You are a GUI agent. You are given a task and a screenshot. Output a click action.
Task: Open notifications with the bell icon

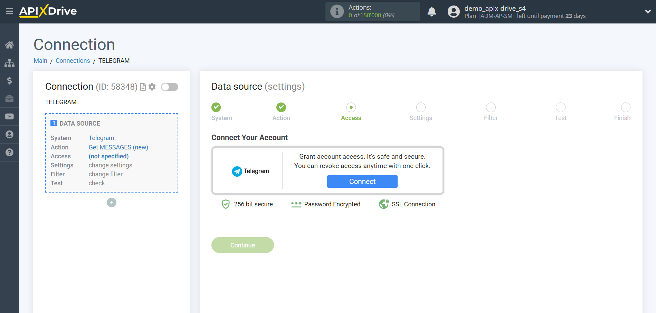[x=431, y=11]
